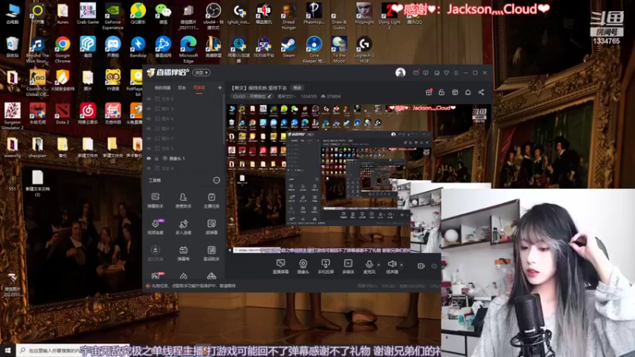Click the skin icon in the title bar

point(446,73)
